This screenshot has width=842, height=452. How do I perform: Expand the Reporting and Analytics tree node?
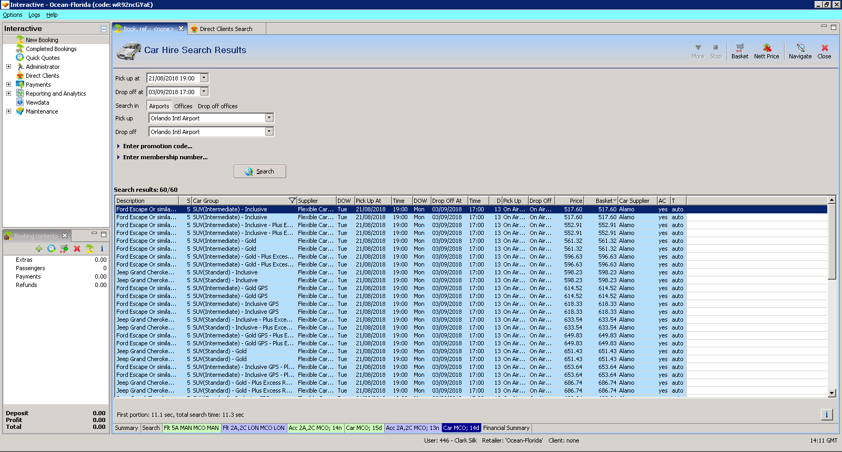(x=8, y=94)
